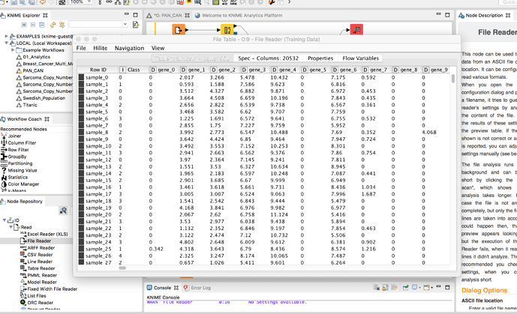Open the Hilite menu
The image size is (517, 314).
point(101,48)
